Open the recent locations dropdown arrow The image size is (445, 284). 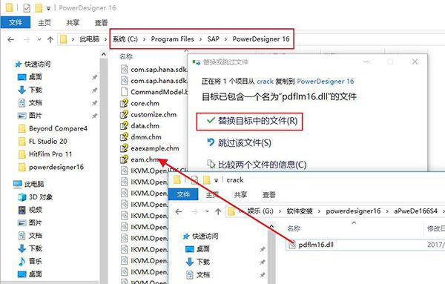click(x=39, y=39)
